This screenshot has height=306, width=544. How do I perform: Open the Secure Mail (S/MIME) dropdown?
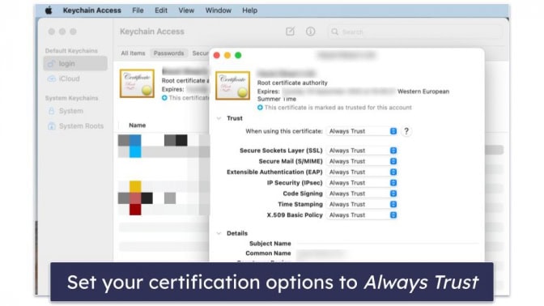[362, 161]
